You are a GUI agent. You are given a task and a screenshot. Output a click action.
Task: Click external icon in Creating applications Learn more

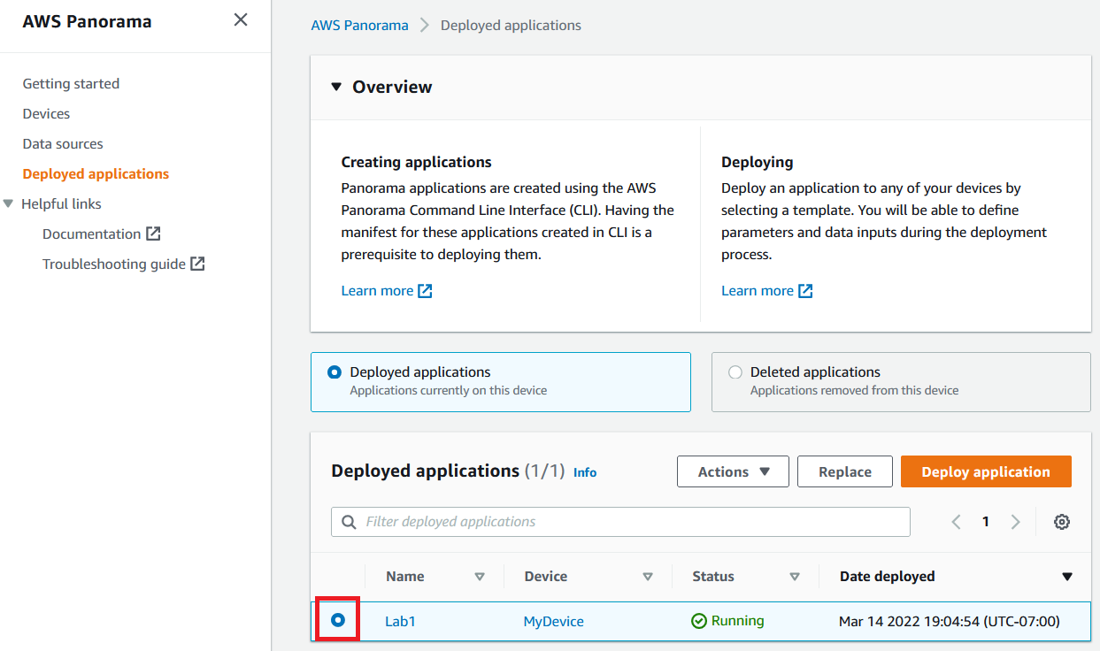425,291
